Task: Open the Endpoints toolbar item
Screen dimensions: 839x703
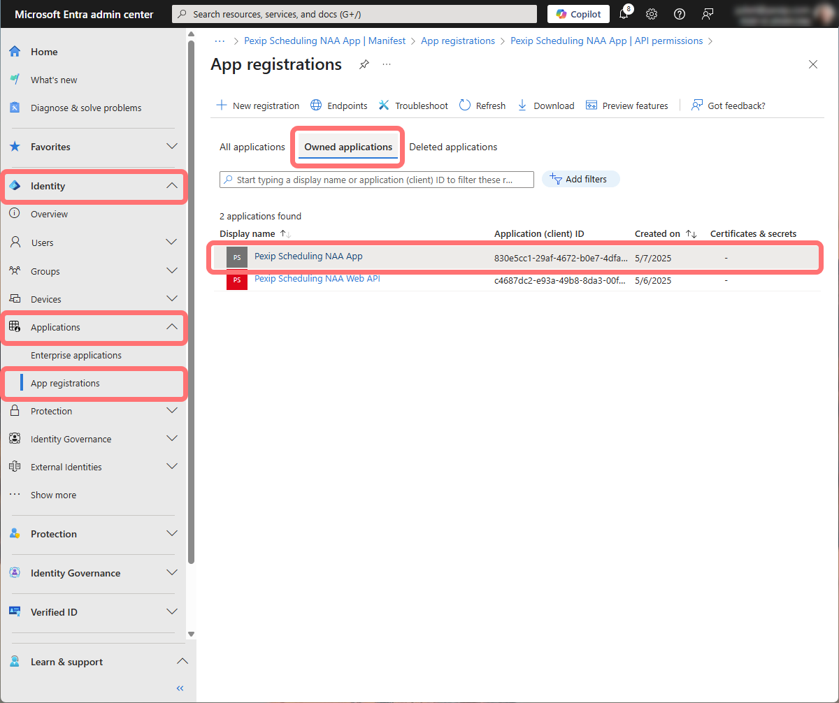Action: pos(338,106)
